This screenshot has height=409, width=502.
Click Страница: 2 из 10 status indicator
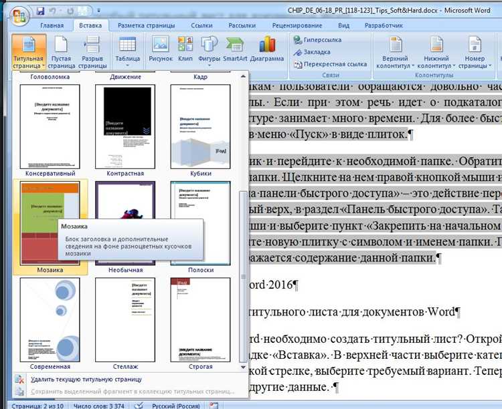37,406
